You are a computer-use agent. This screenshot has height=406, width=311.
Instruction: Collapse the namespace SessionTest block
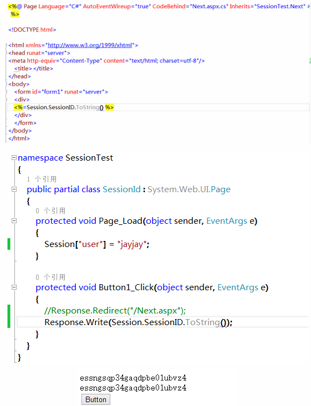pyautogui.click(x=14, y=158)
